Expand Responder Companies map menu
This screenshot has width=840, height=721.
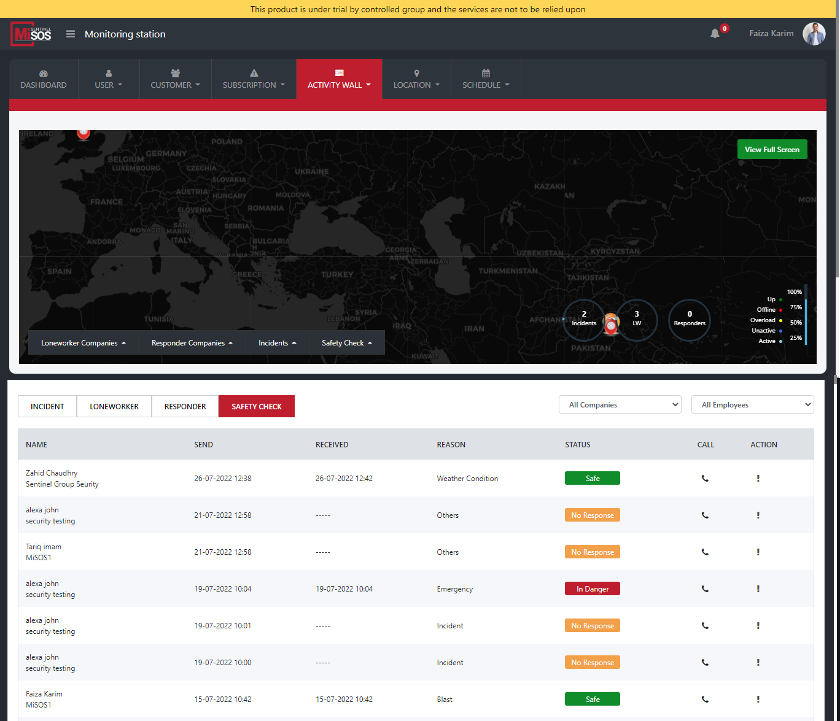[192, 343]
